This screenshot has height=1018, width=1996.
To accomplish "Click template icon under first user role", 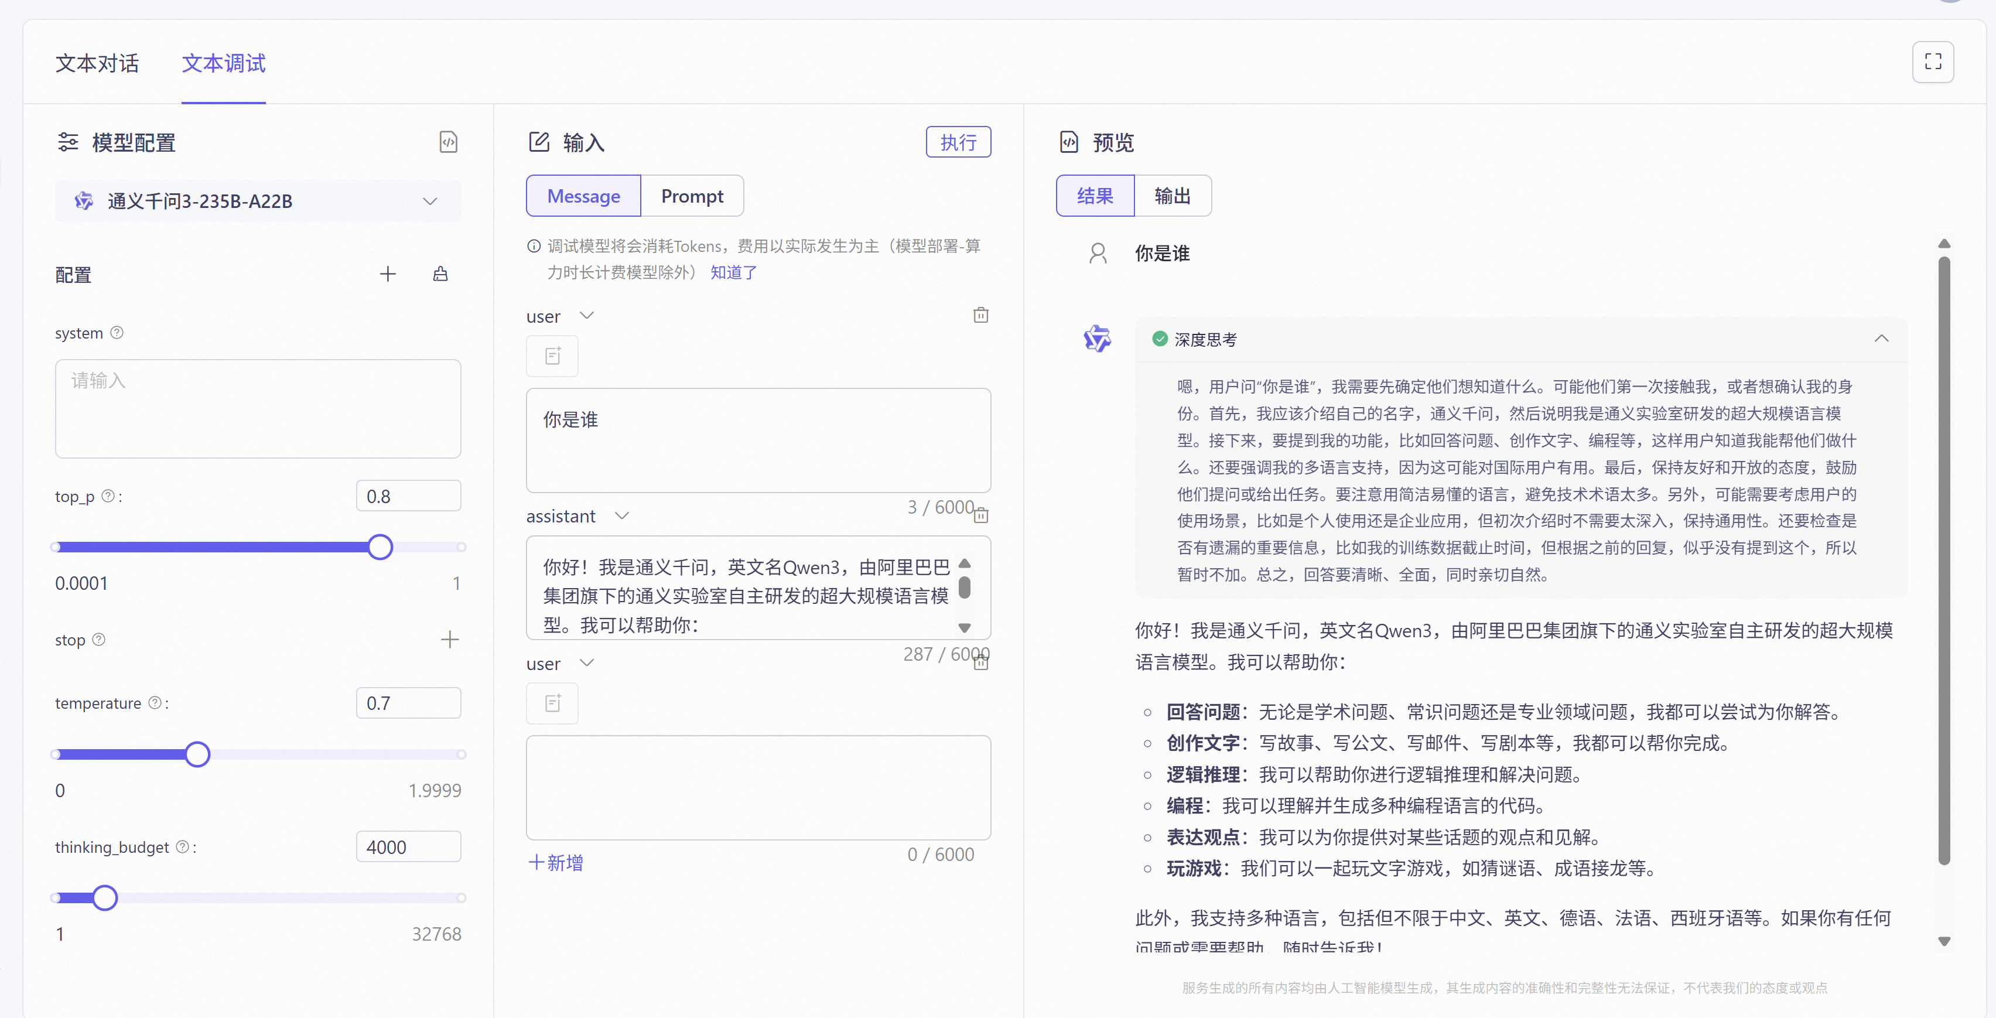I will pyautogui.click(x=552, y=356).
